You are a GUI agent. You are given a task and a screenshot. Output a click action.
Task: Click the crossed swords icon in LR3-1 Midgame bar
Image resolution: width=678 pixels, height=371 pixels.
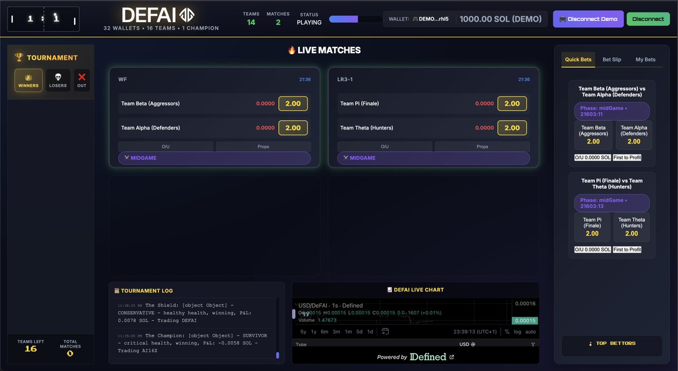(346, 158)
